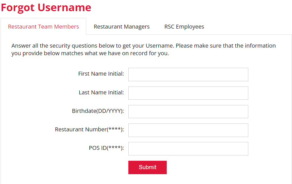
Task: Open the RSC Employees tab
Action: click(184, 27)
